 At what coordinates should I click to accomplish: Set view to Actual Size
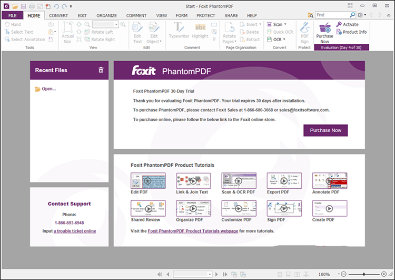pyautogui.click(x=67, y=33)
